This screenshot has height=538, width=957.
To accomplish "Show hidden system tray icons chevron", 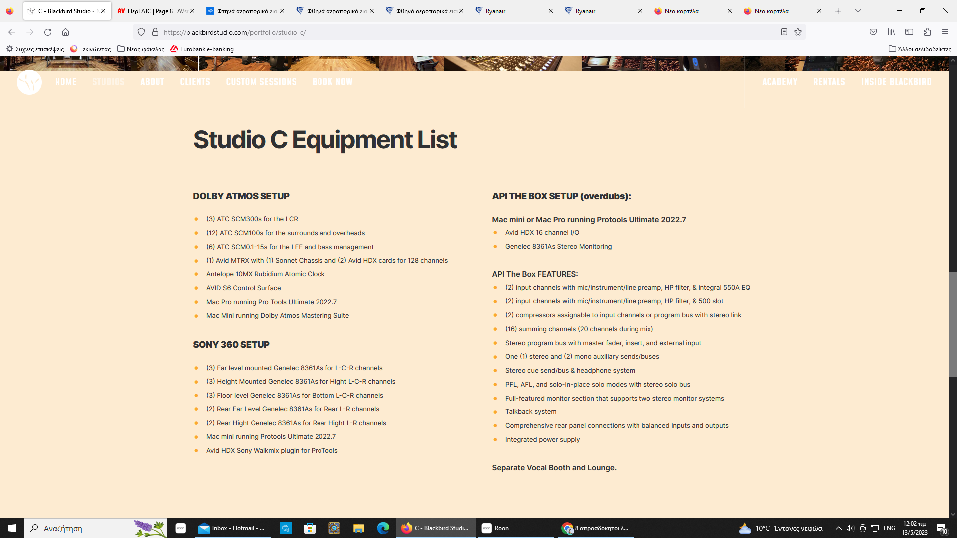I will tap(838, 528).
